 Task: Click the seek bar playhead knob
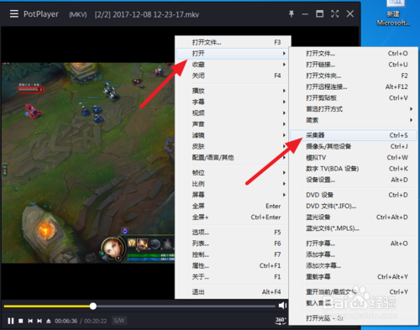coord(93,306)
